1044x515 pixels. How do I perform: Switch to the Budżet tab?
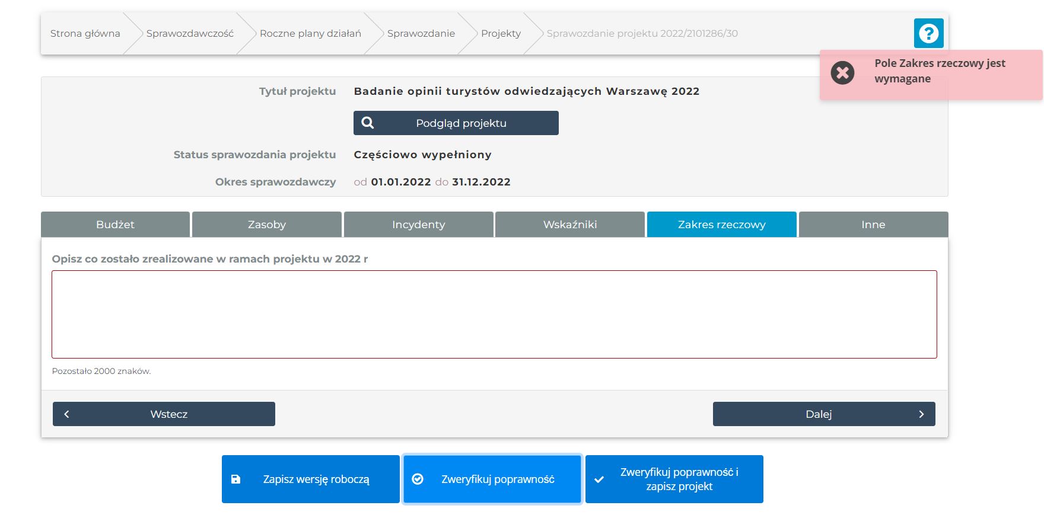pyautogui.click(x=115, y=225)
